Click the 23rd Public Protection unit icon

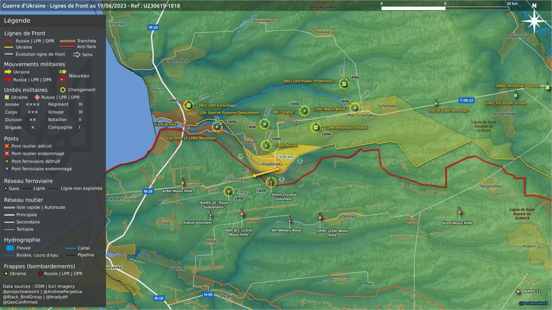[344, 84]
